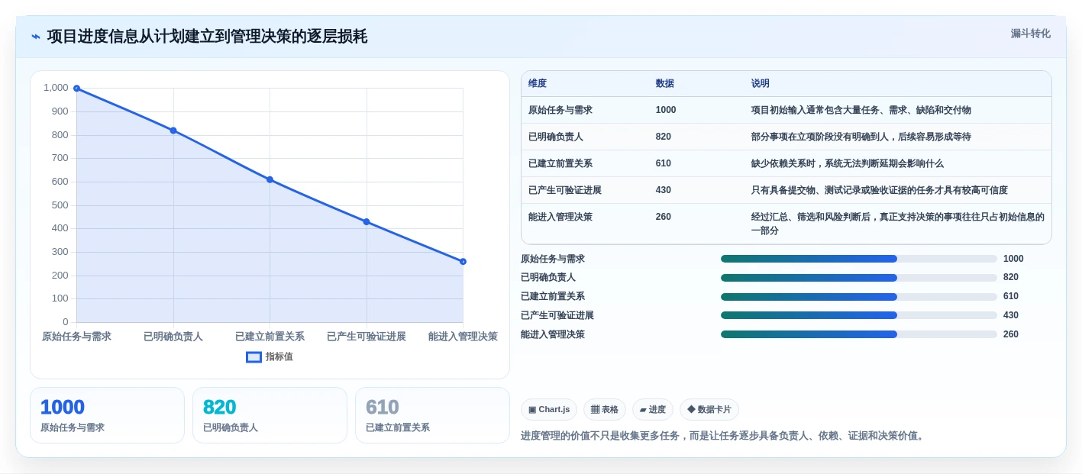The width and height of the screenshot is (1082, 474).
Task: Click x-axis label 已建立前置关系
Action: (x=270, y=337)
